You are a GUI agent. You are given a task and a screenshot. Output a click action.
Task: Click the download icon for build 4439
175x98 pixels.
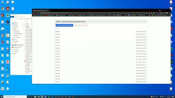tap(56, 34)
